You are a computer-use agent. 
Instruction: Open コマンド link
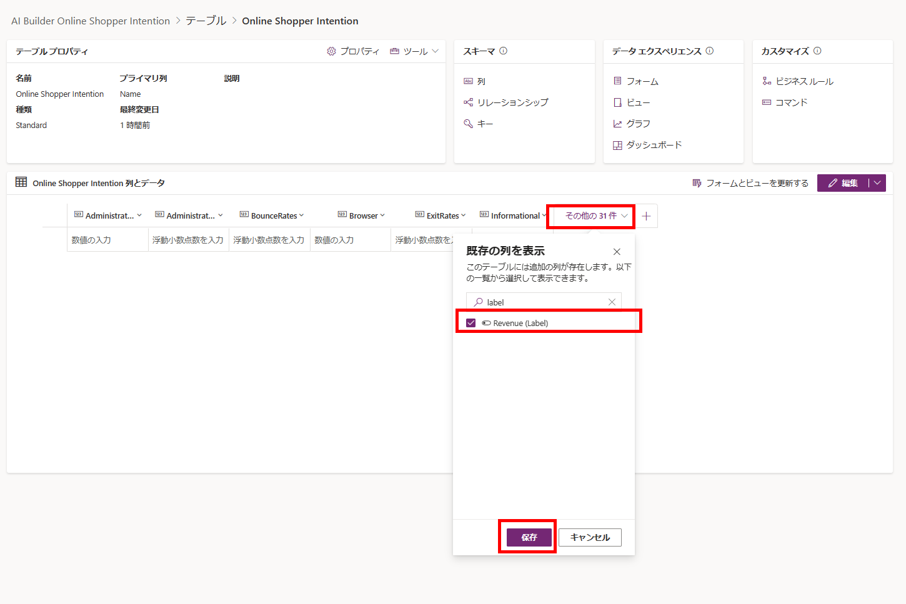point(792,102)
